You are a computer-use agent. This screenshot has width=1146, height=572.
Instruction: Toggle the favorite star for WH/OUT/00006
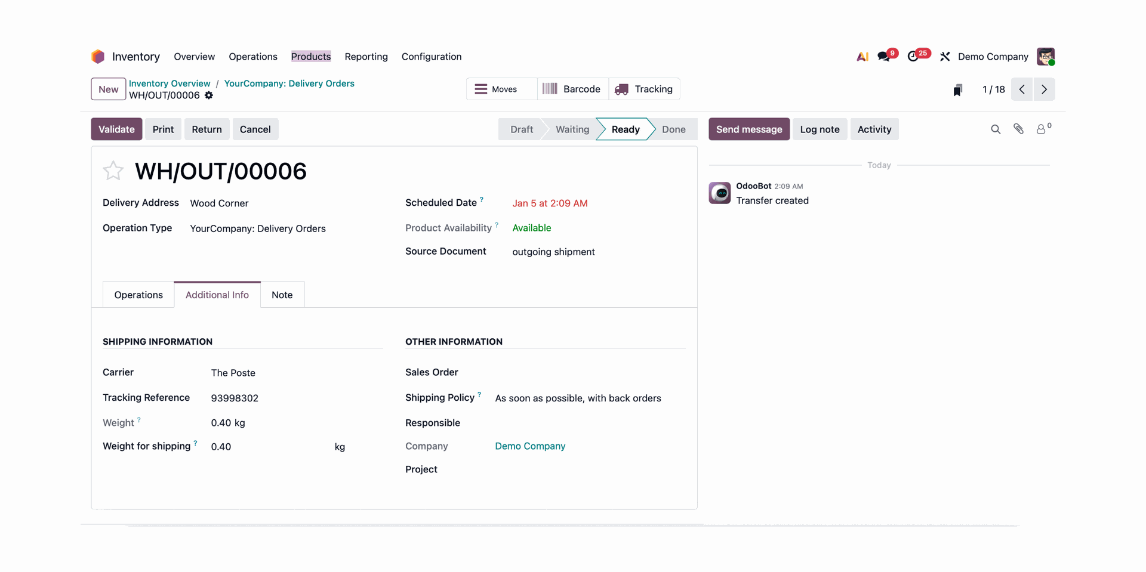113,171
